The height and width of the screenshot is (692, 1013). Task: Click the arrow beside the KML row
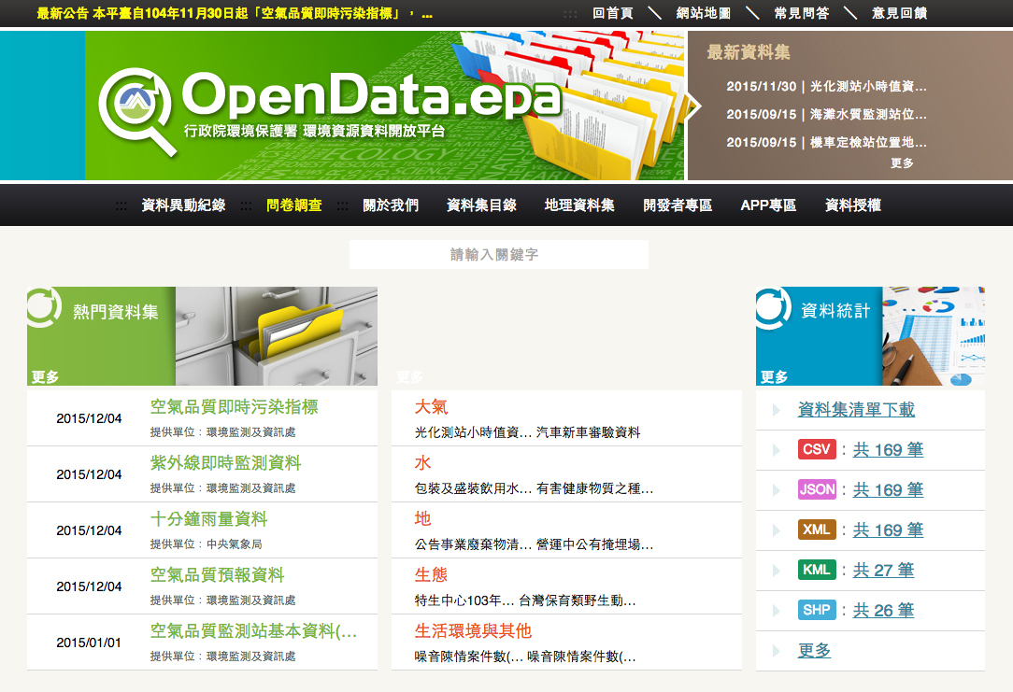click(x=777, y=570)
